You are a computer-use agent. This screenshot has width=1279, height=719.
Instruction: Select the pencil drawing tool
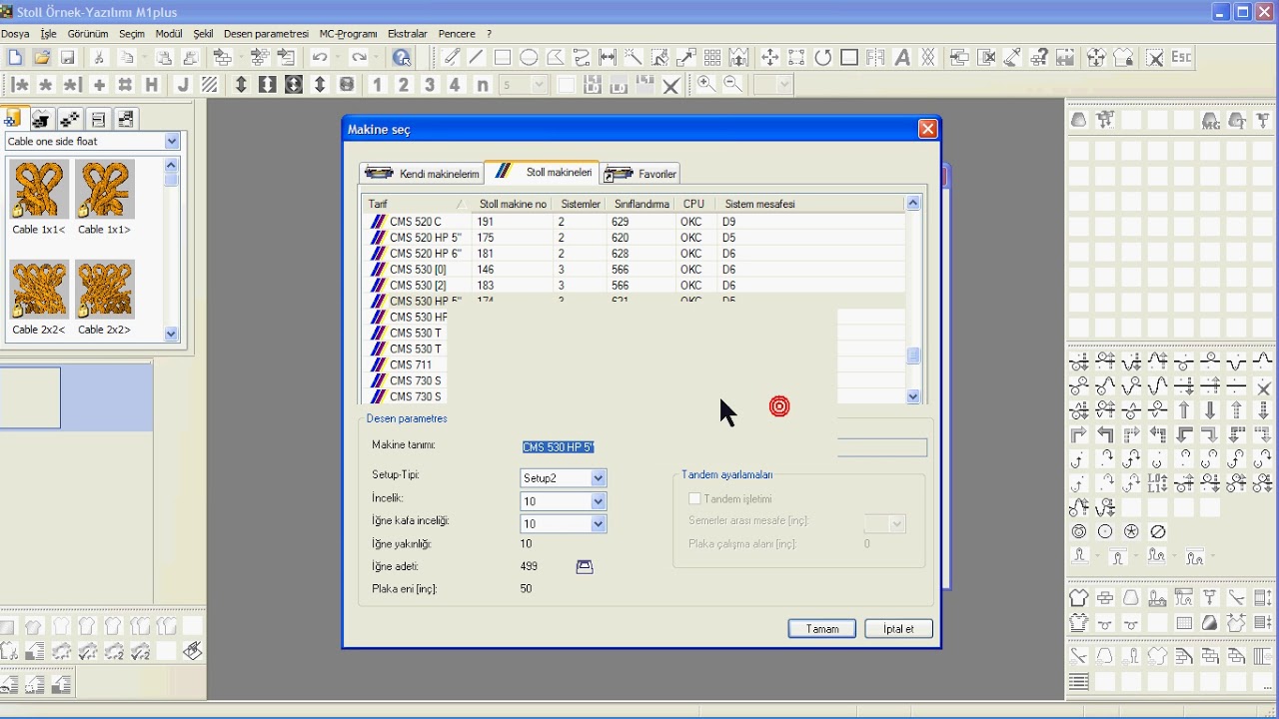[x=452, y=58]
